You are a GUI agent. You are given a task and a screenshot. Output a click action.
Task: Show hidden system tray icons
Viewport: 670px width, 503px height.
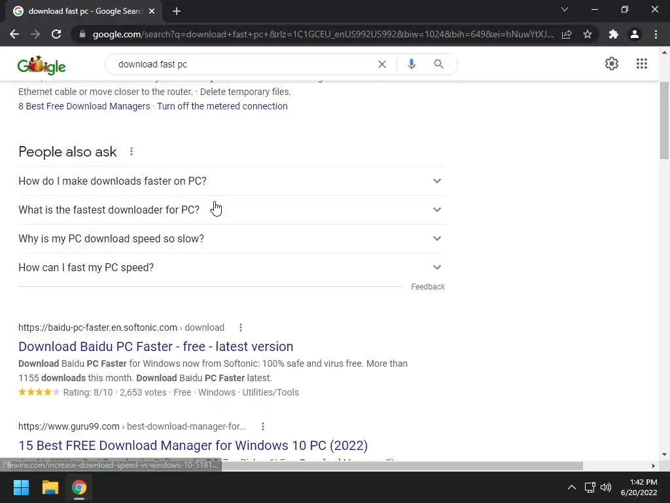571,487
